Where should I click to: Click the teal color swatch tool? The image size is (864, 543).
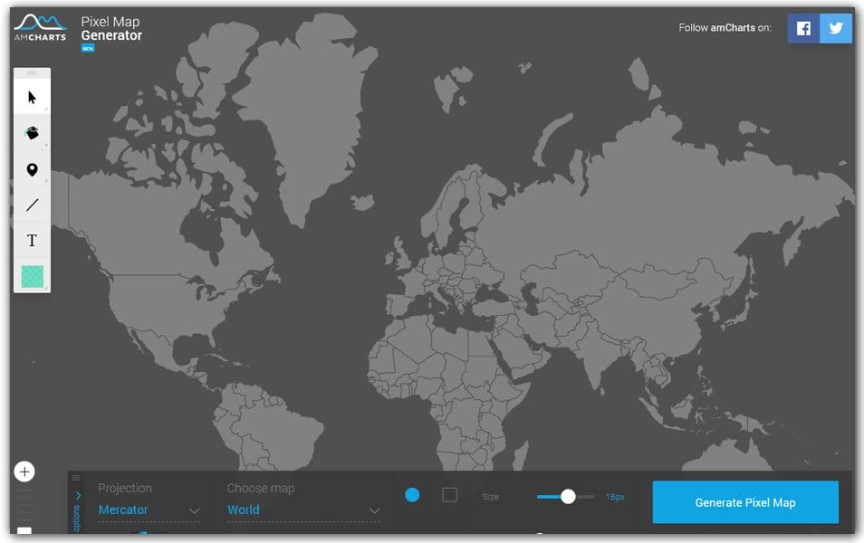click(x=31, y=276)
